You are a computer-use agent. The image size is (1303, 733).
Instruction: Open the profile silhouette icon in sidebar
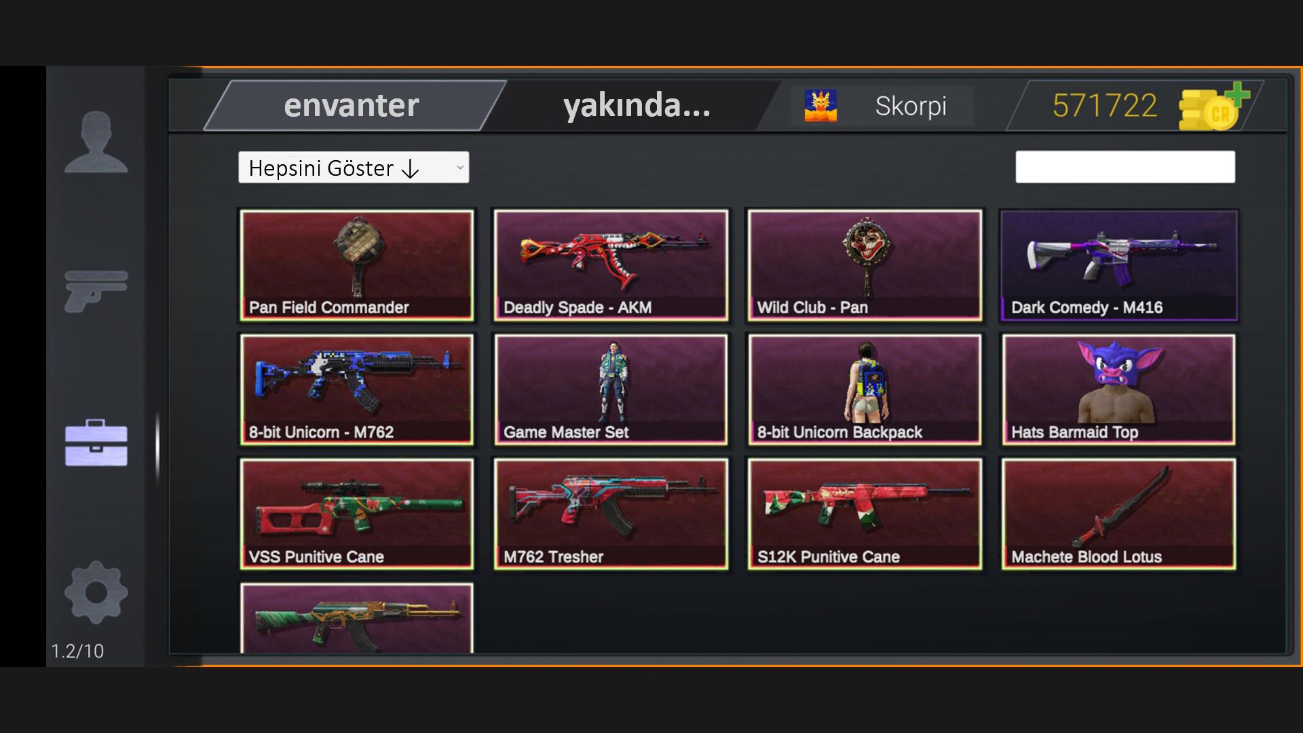[96, 142]
